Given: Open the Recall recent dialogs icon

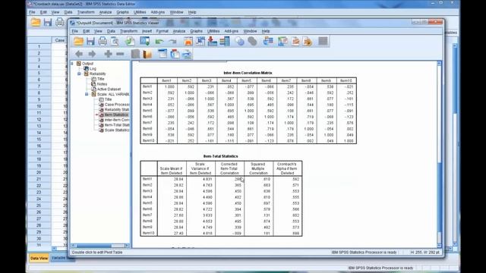Looking at the screenshot, I should pyautogui.click(x=145, y=41).
